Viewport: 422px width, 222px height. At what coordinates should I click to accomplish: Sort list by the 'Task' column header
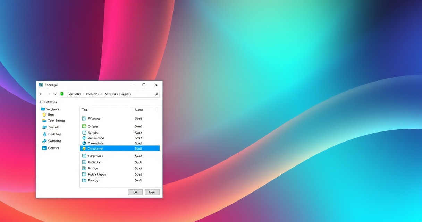click(x=85, y=110)
